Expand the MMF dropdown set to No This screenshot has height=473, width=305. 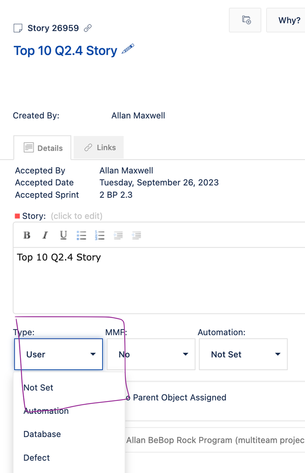pos(151,354)
